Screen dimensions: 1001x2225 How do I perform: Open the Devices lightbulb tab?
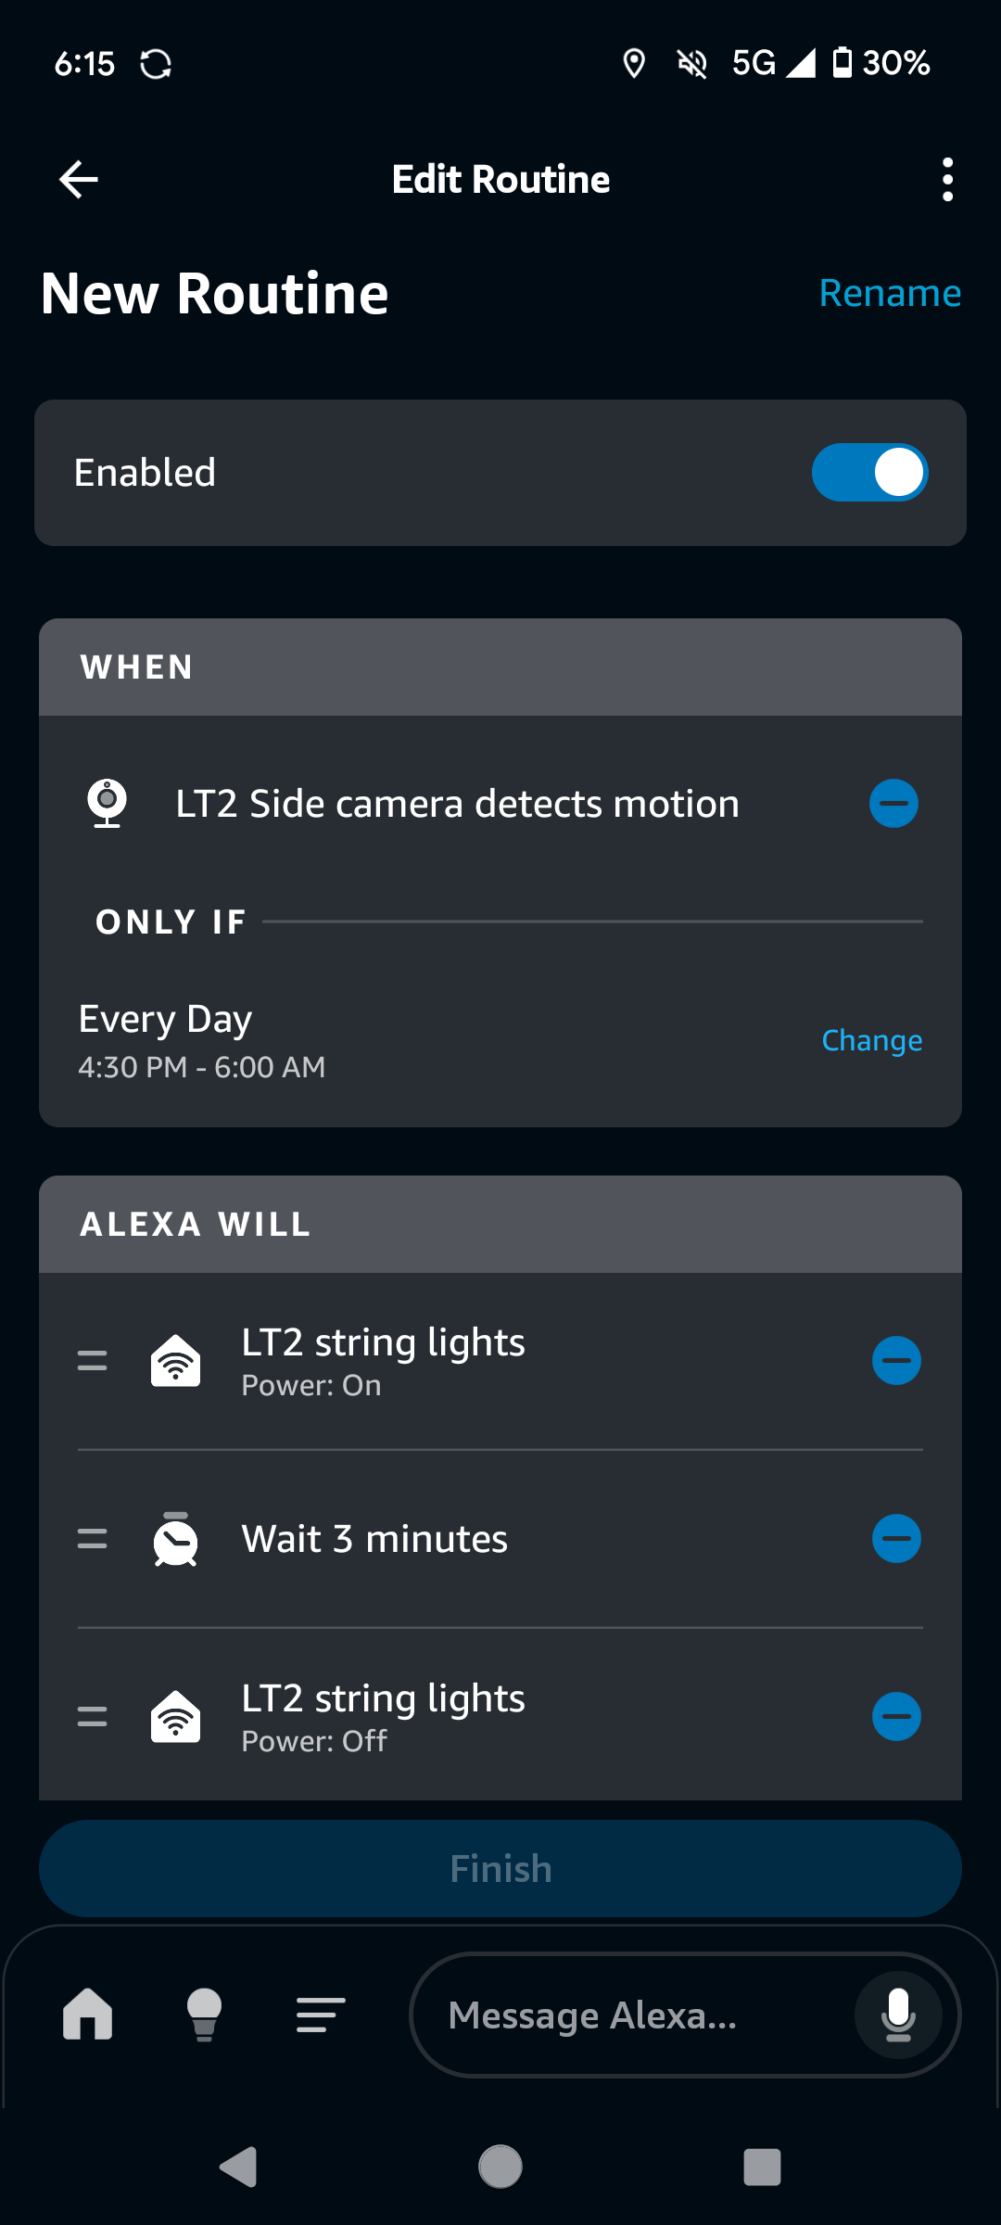coord(204,2015)
